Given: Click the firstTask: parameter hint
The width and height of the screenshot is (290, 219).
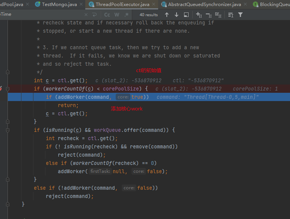Looking at the screenshot, I should pos(100,171).
